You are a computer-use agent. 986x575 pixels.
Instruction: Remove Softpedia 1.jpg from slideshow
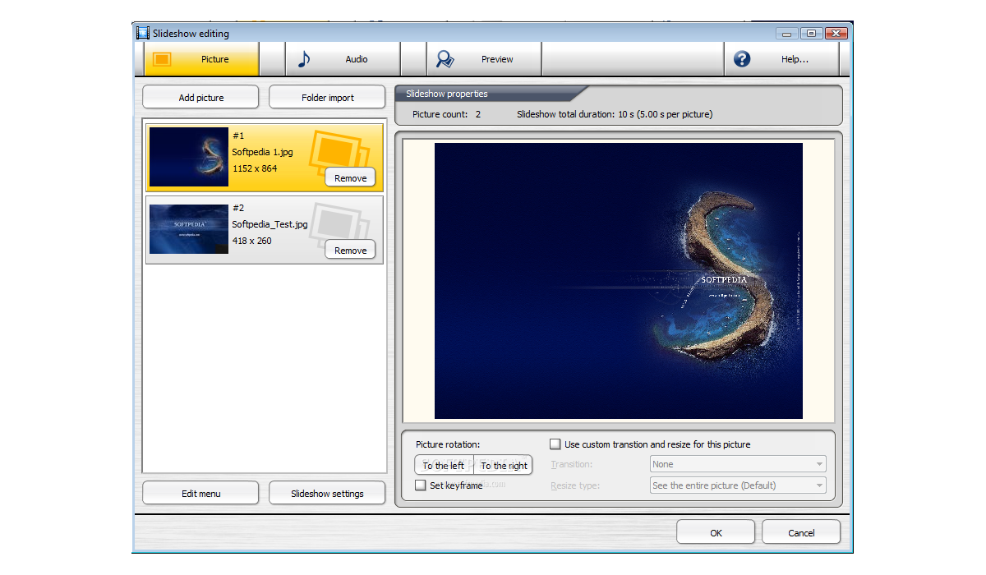click(350, 177)
